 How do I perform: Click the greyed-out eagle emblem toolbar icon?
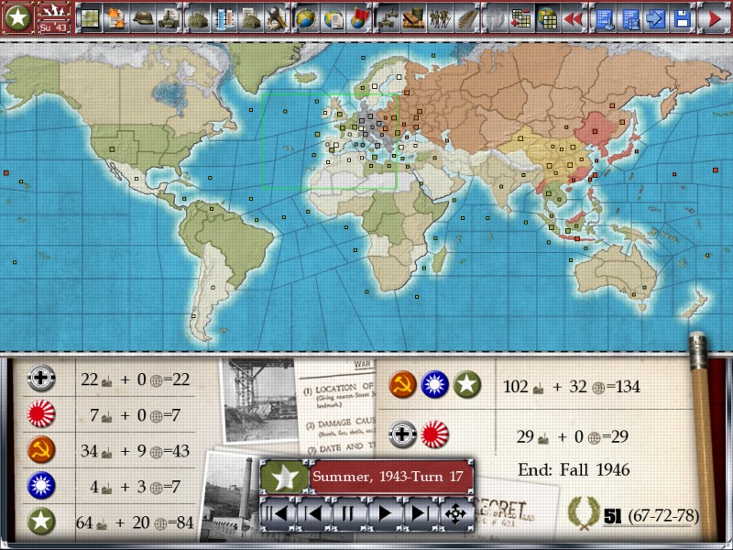tap(495, 18)
